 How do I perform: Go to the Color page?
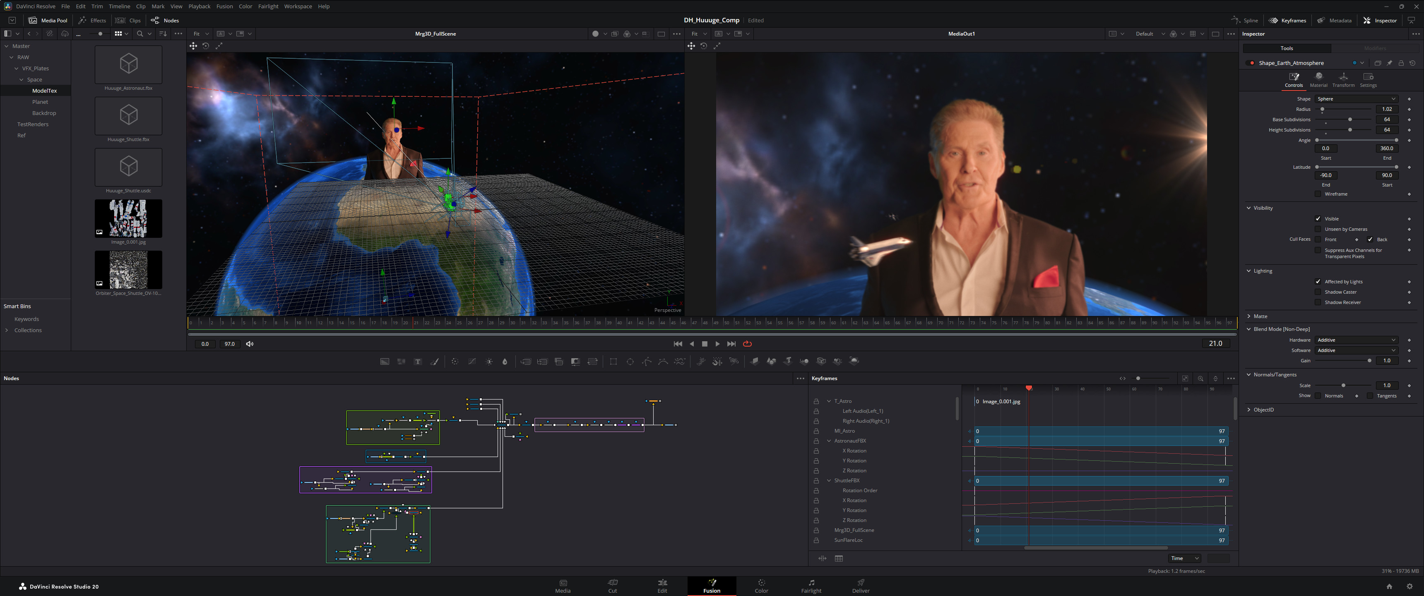pos(761,586)
